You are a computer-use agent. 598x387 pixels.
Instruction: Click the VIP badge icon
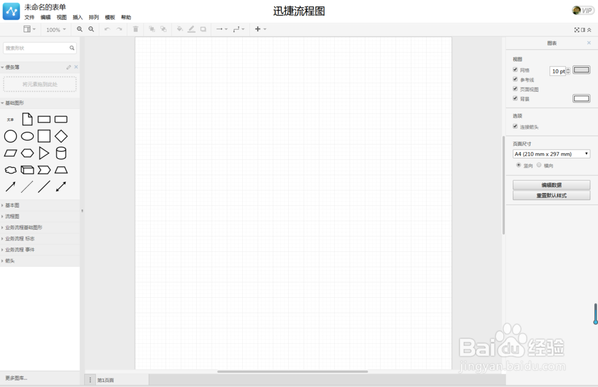click(582, 10)
